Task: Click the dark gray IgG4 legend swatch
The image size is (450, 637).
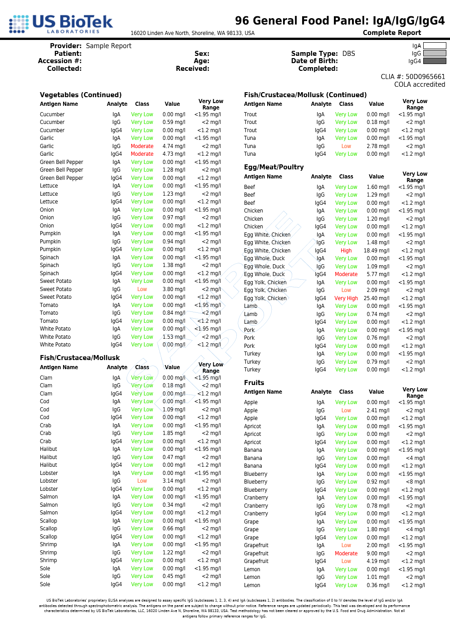Action: (x=434, y=61)
